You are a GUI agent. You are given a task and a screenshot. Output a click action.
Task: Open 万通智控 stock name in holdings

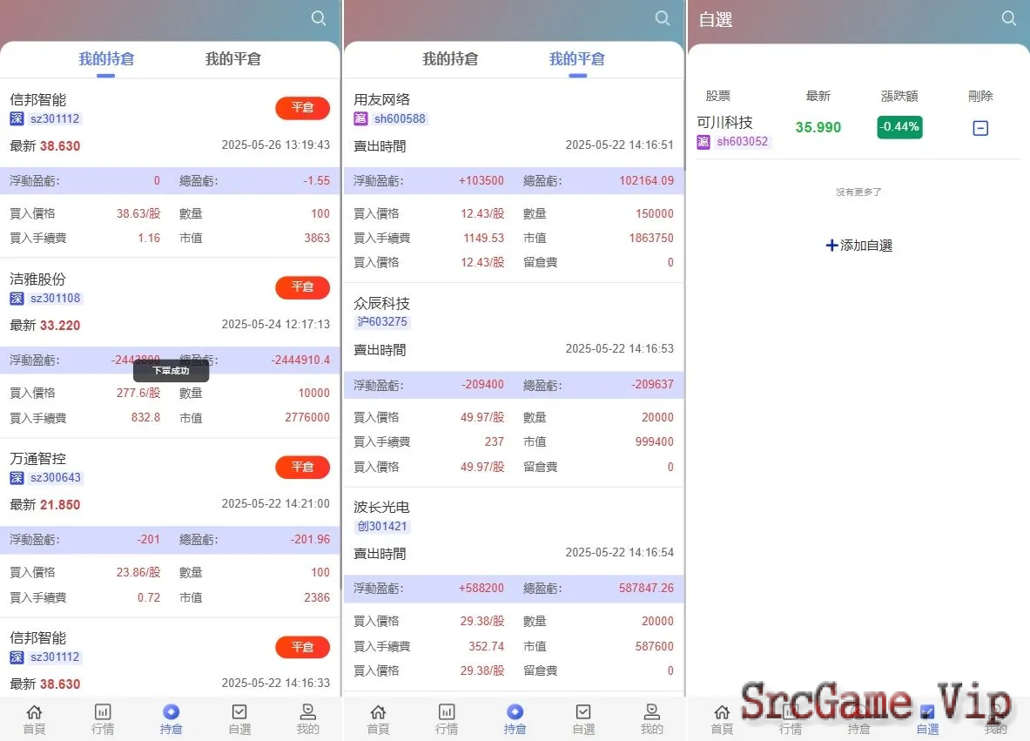(38, 459)
